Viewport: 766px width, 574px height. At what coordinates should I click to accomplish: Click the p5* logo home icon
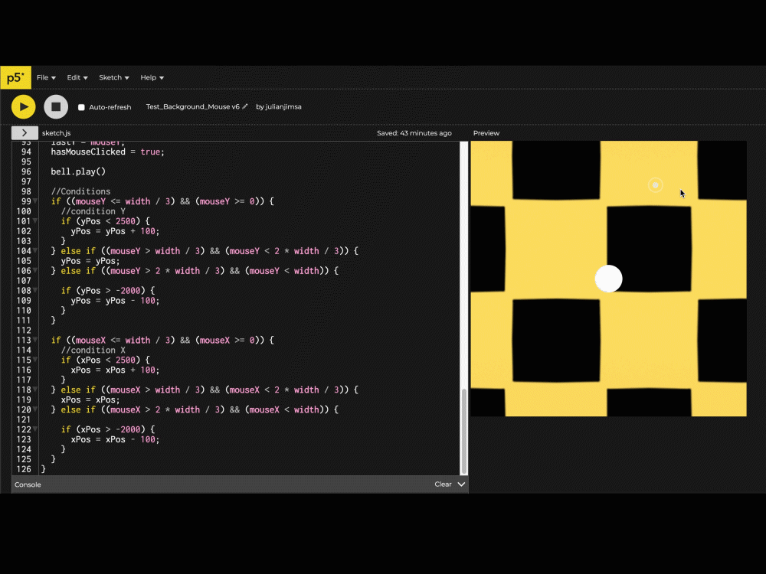(x=15, y=77)
